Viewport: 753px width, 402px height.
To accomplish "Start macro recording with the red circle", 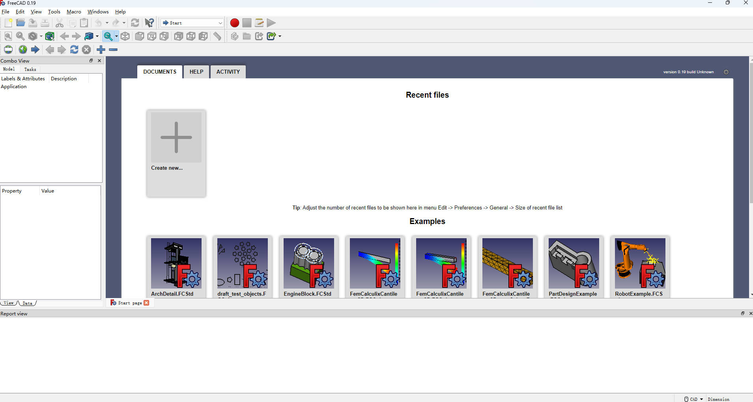I will tap(235, 23).
